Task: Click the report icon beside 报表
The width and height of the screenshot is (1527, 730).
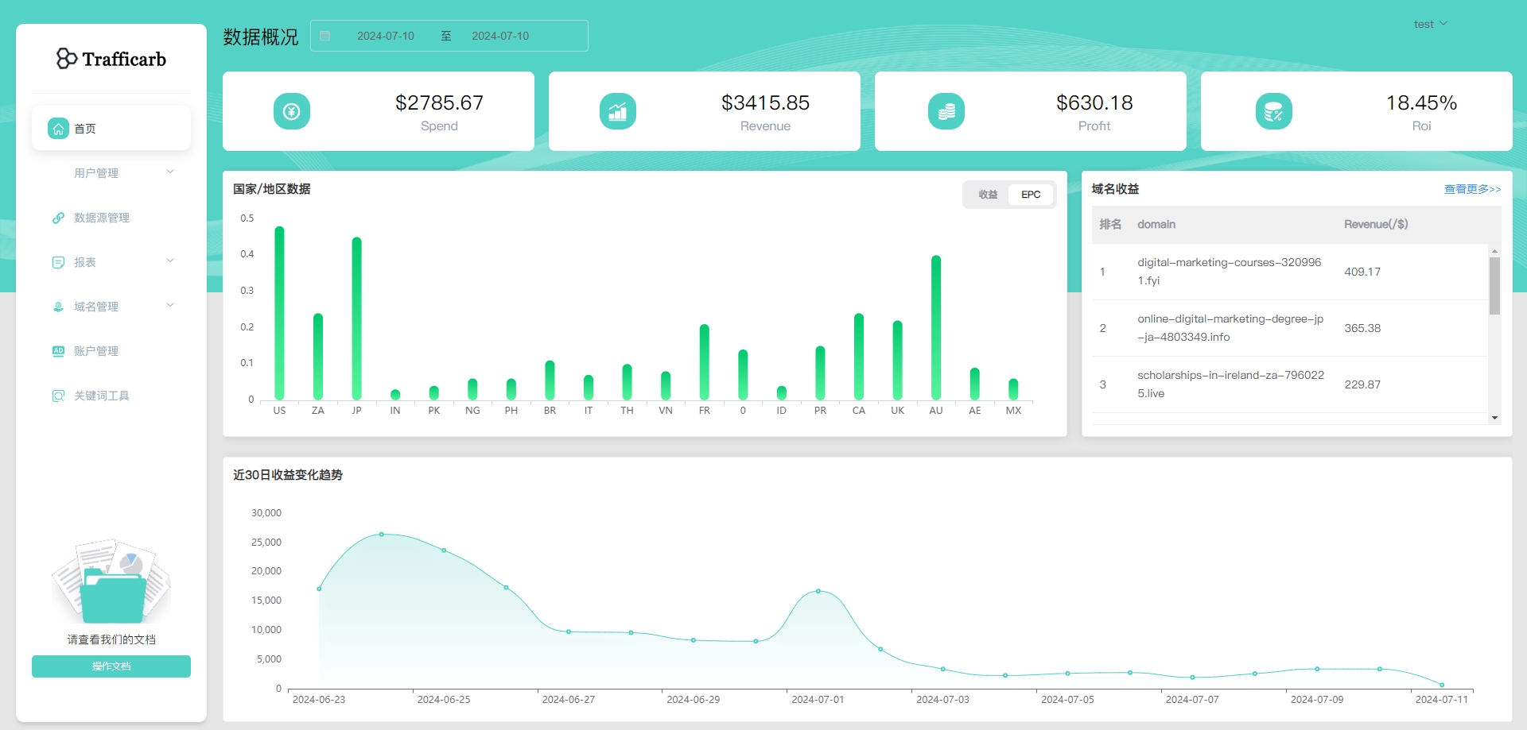Action: click(x=58, y=262)
